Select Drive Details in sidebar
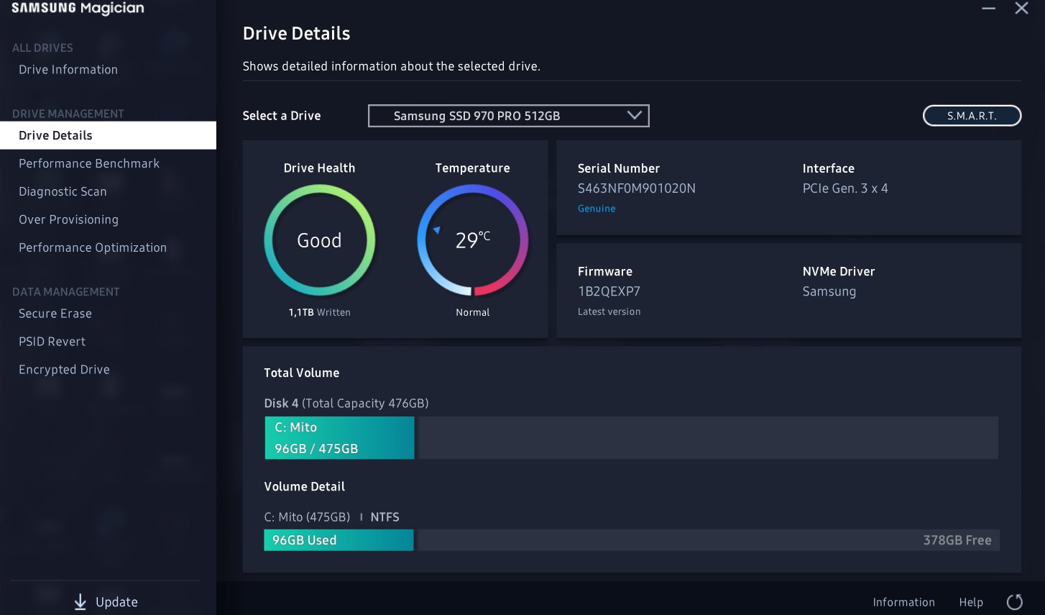Viewport: 1045px width, 615px height. tap(108, 135)
